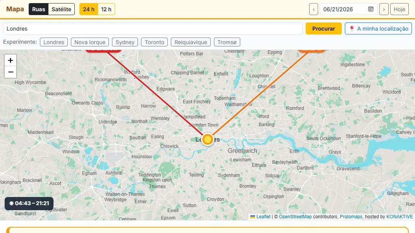This screenshot has height=233, width=415.
Task: Open the OpenStreetMap link
Action: (x=295, y=217)
